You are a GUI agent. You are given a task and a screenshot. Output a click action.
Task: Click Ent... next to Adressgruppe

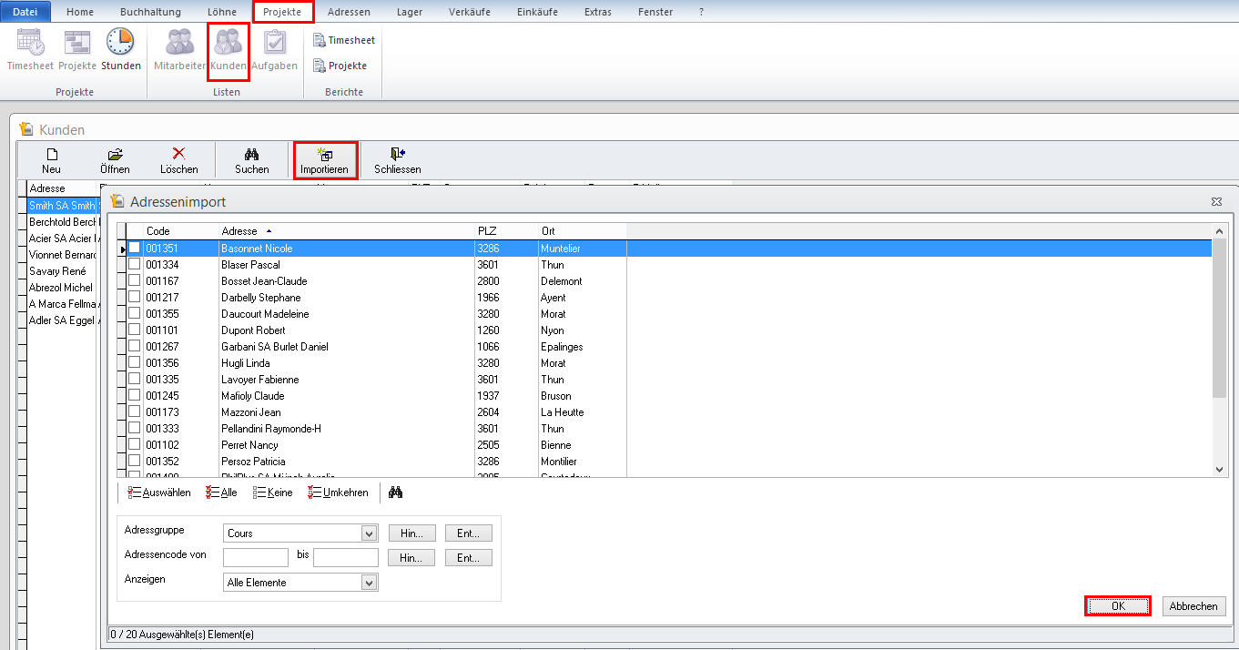[x=469, y=533]
